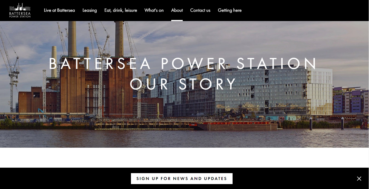Open the Contact us page

click(x=200, y=10)
